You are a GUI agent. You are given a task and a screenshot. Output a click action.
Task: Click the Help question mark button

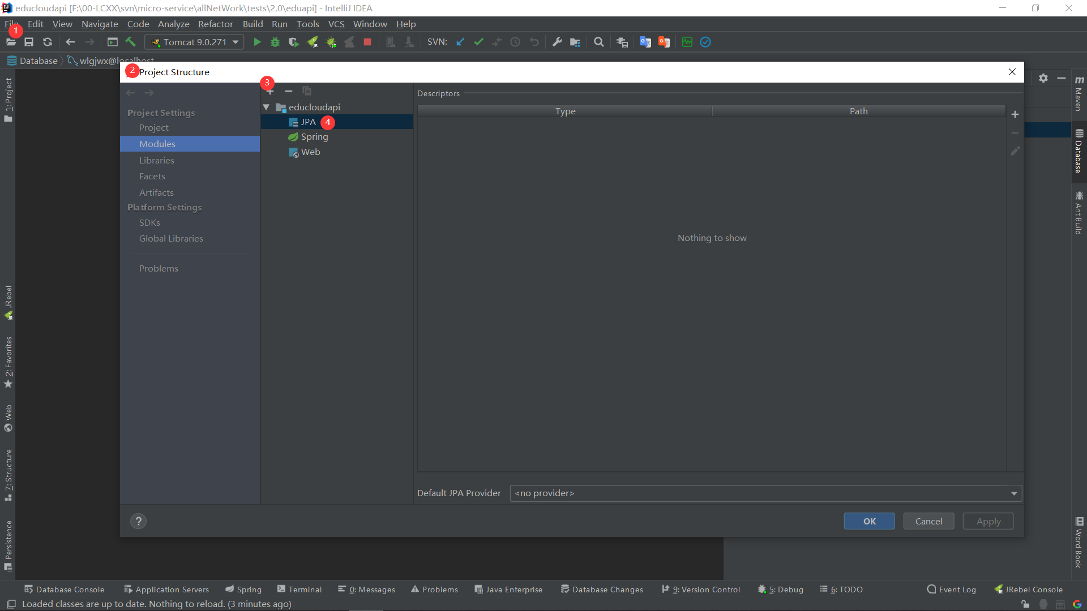[138, 521]
